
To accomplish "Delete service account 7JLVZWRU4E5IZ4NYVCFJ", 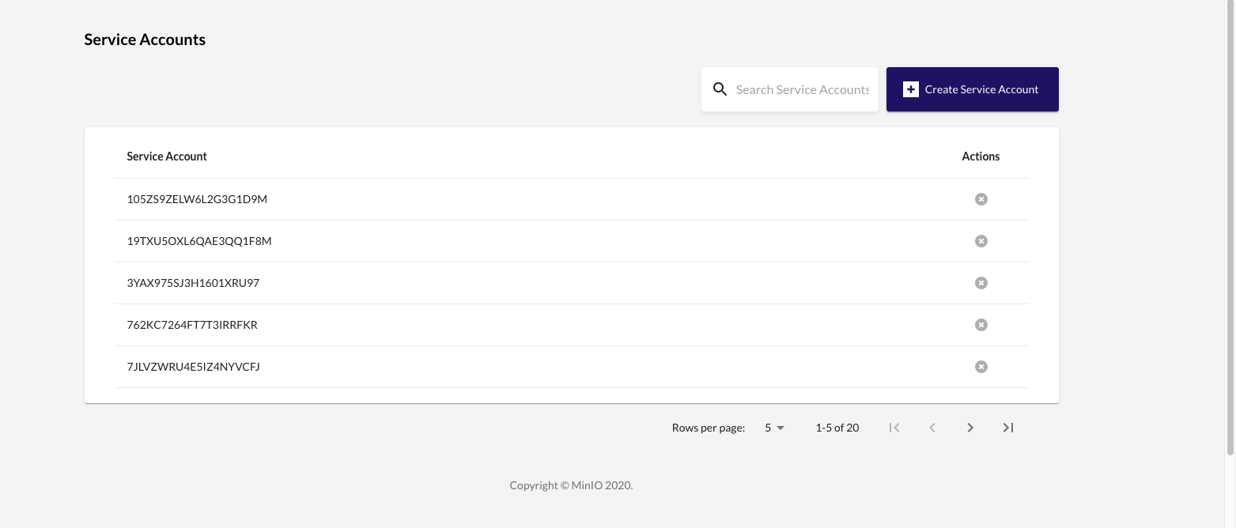I will tap(981, 367).
